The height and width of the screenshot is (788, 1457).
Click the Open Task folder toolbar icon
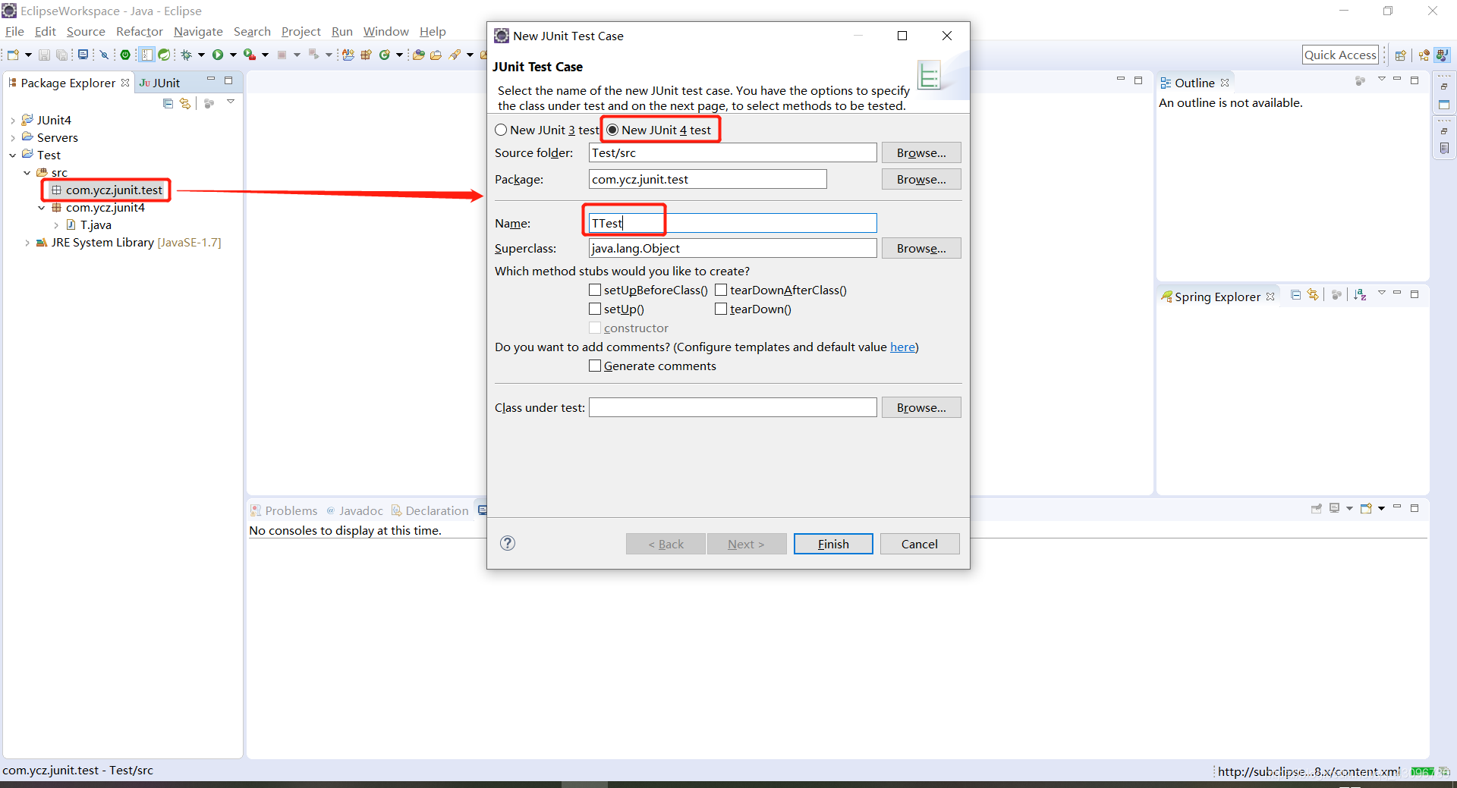click(436, 55)
